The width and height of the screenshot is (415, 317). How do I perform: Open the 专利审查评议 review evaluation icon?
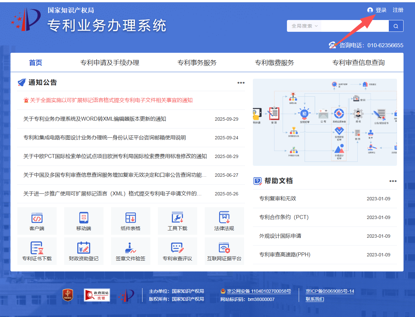[x=178, y=251]
